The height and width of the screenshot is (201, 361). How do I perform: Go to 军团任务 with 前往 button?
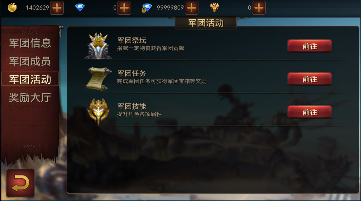click(310, 79)
